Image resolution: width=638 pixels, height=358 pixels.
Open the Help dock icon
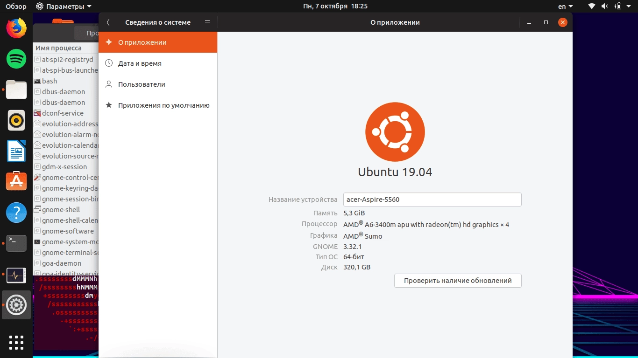(x=16, y=213)
